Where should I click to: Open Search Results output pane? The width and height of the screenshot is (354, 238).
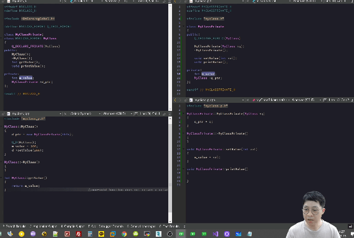click(x=14, y=226)
